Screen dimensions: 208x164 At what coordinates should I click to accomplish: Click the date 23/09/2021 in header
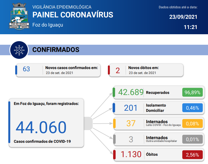point(183,17)
